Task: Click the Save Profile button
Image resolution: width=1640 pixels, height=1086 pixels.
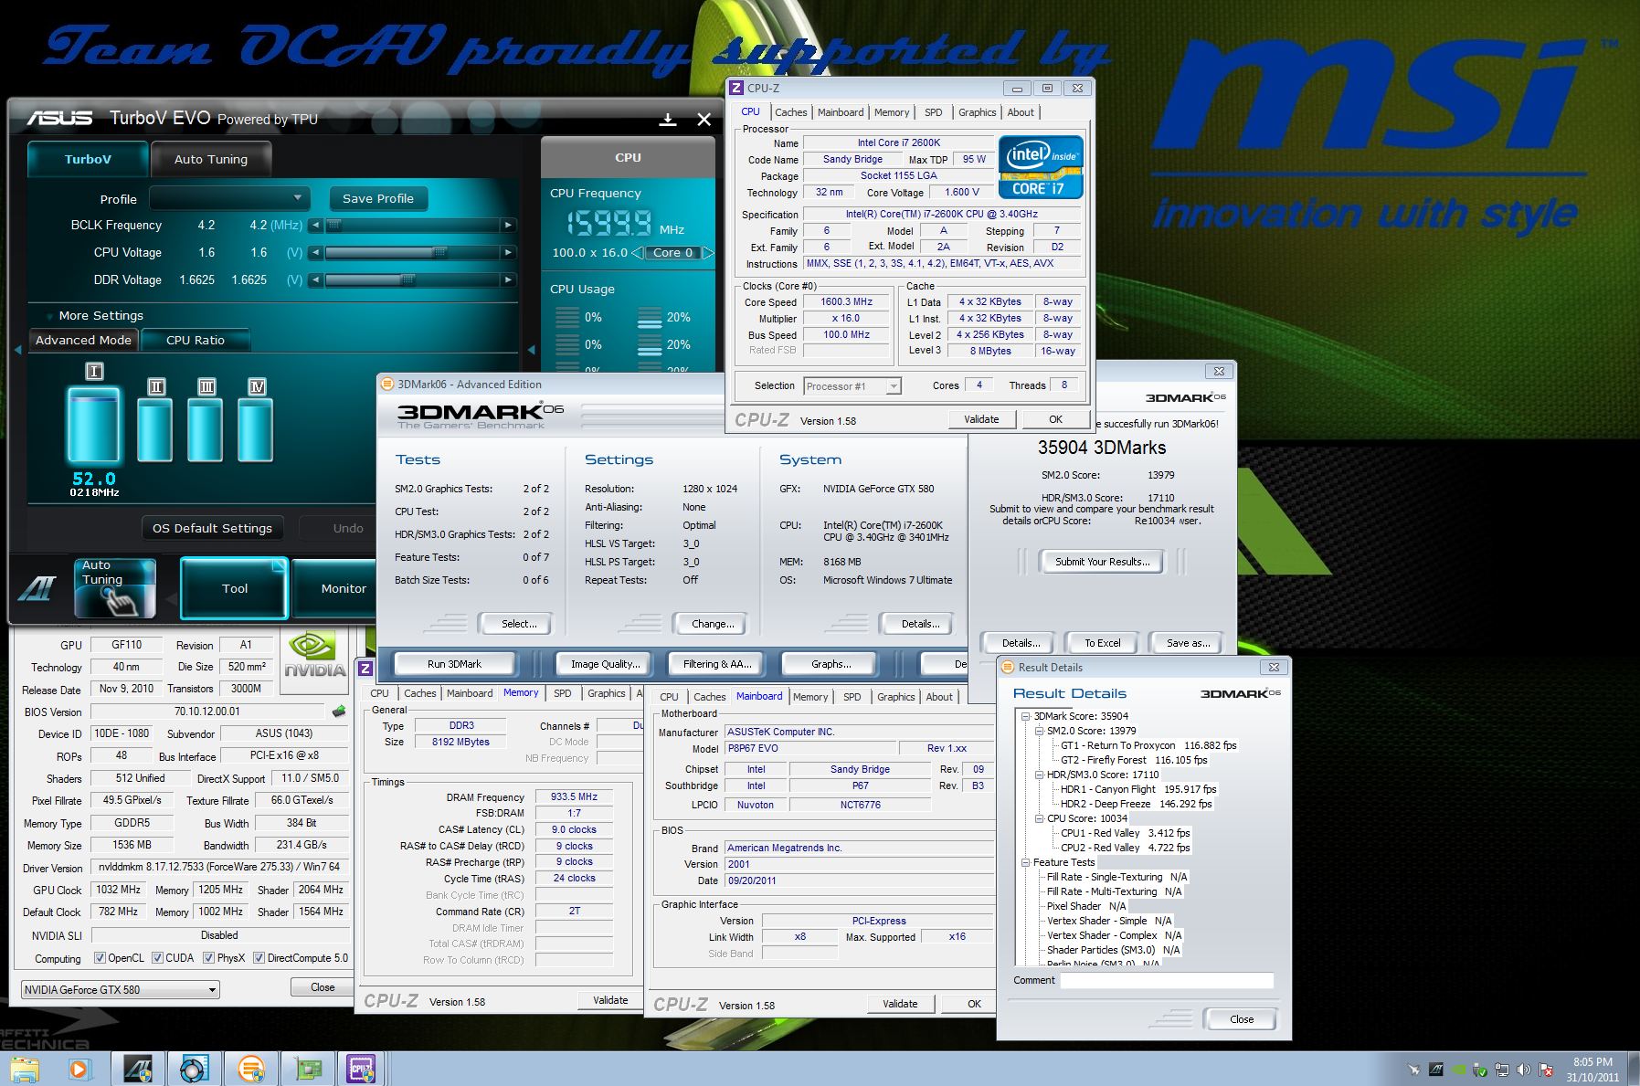Action: coord(378,198)
